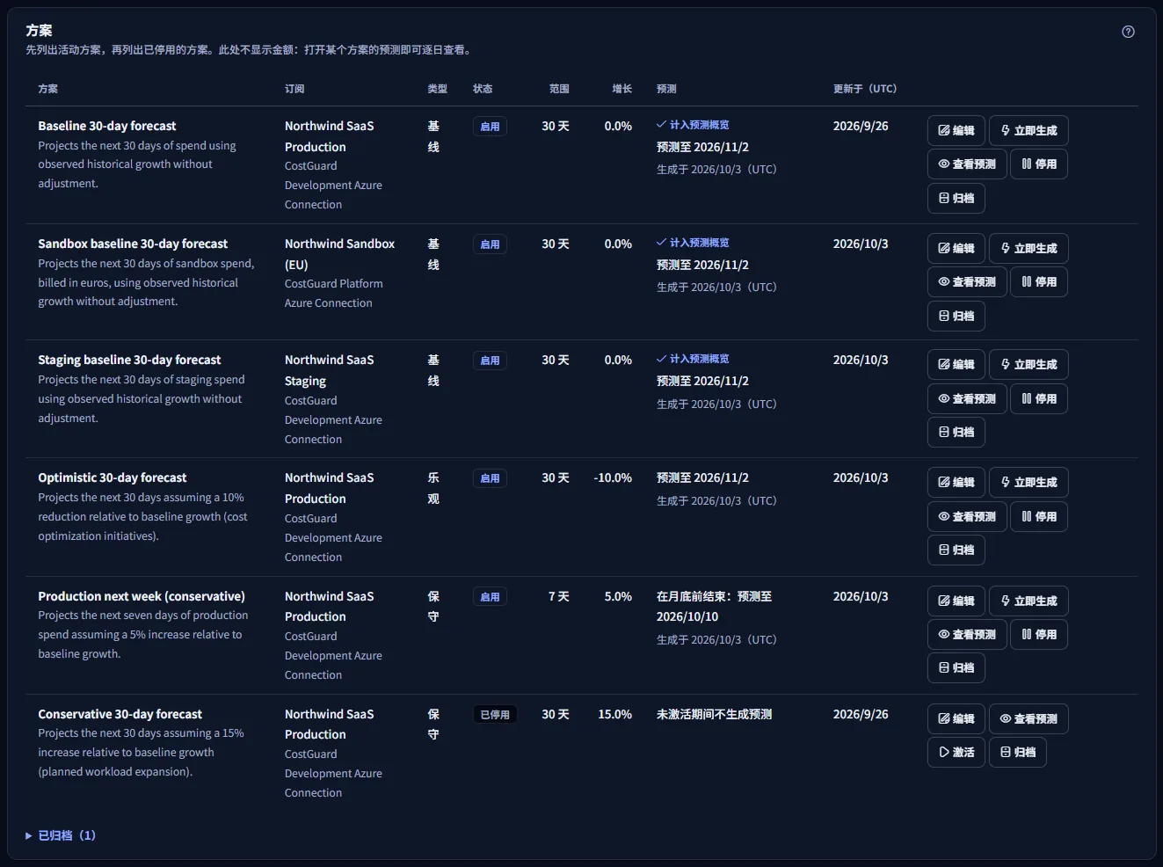Click 查看预测 for Conservative 30-day forecast

point(1029,718)
